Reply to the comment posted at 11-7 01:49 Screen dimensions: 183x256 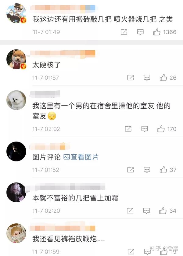click(x=140, y=32)
